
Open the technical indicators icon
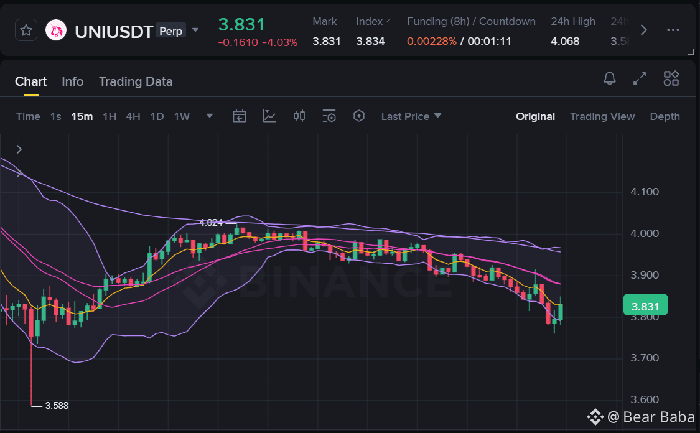pos(269,116)
